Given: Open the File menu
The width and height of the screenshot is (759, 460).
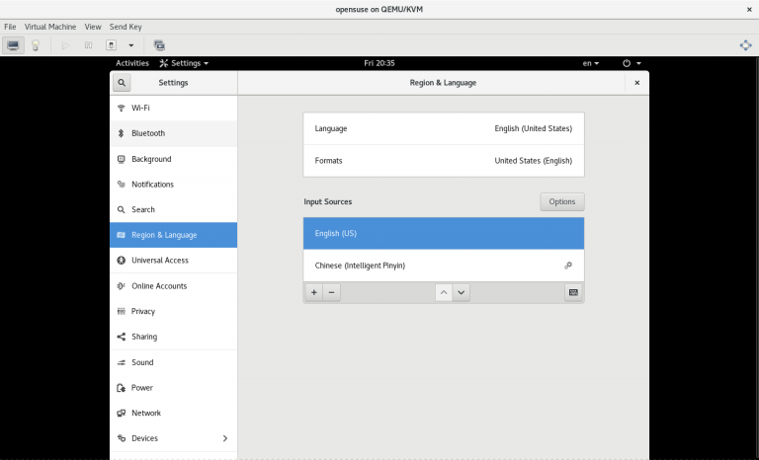Looking at the screenshot, I should (x=10, y=27).
